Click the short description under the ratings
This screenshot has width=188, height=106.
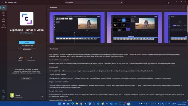pos(27,71)
